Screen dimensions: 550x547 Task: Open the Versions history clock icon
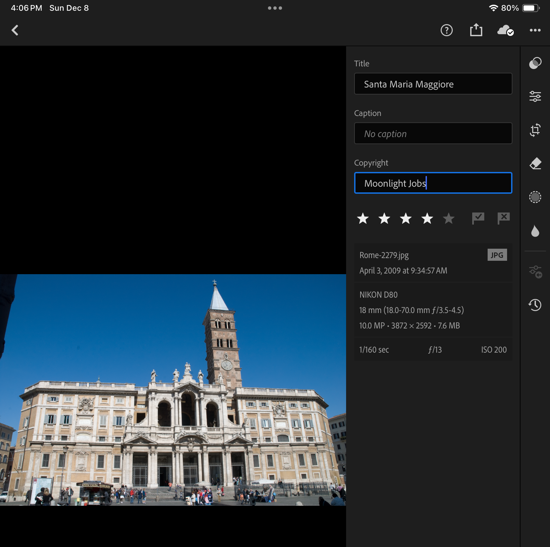point(535,305)
